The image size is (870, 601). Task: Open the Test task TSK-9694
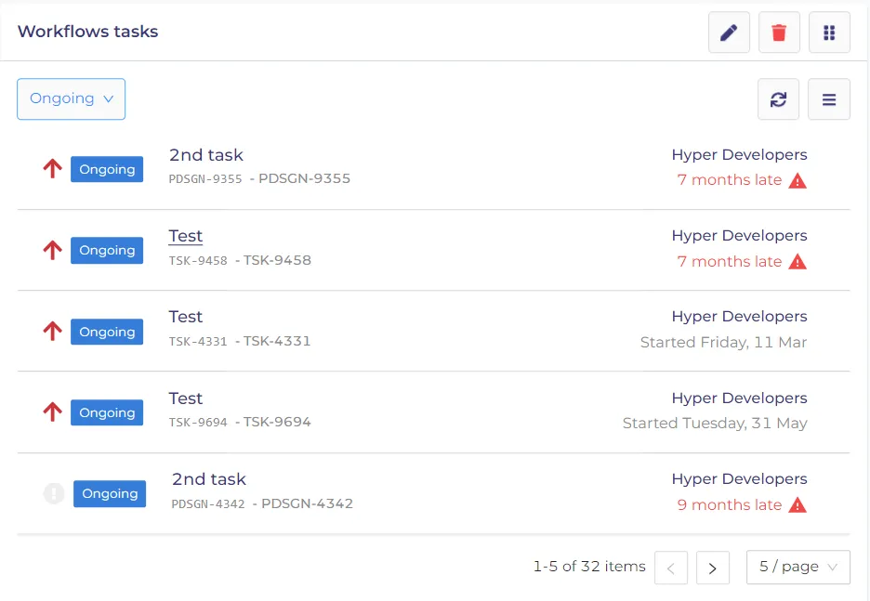(x=186, y=398)
